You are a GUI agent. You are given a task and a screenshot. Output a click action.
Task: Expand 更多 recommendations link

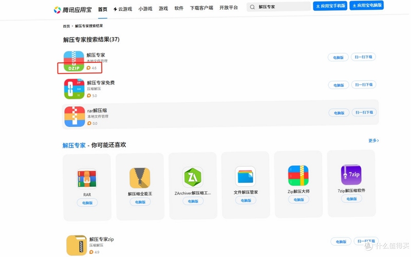(373, 140)
